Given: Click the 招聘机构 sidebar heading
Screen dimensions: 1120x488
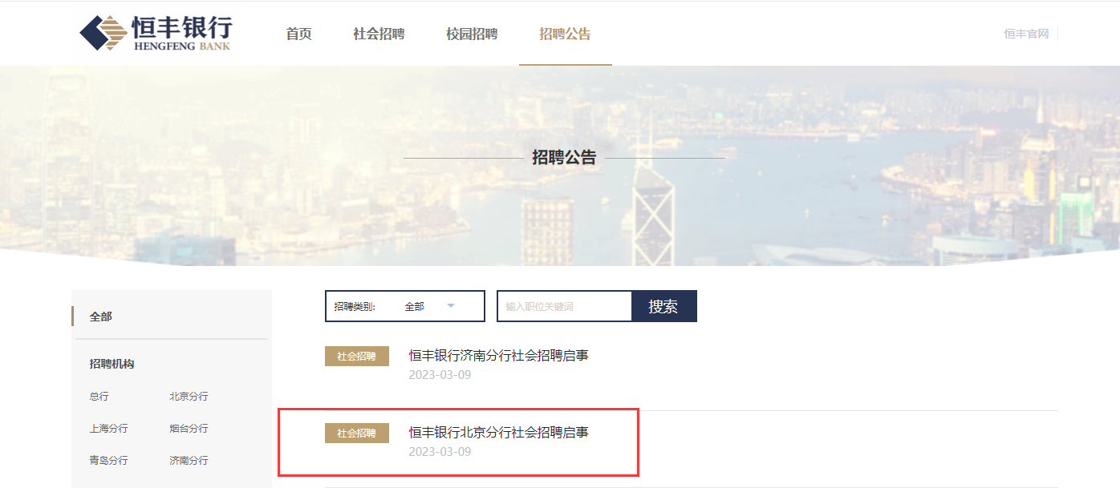Looking at the screenshot, I should coord(112,364).
